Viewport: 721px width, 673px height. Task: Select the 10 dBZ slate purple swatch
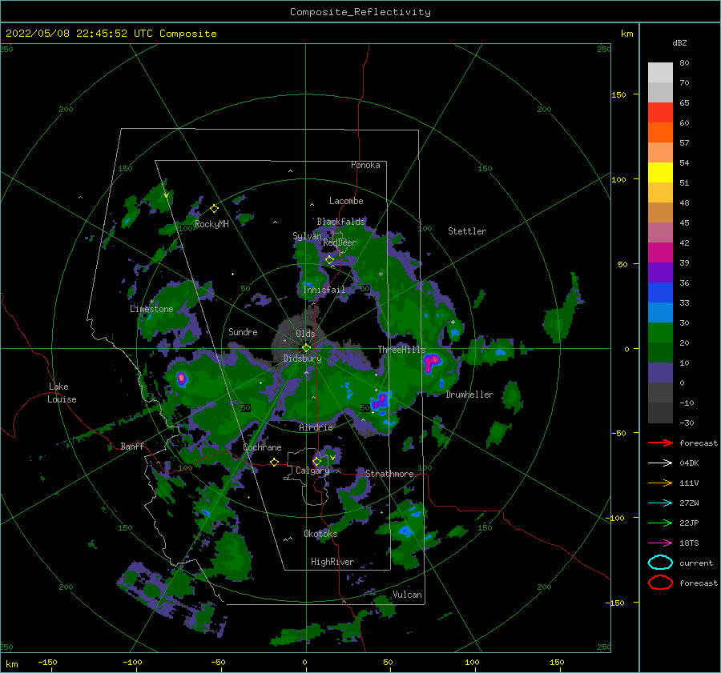click(660, 373)
